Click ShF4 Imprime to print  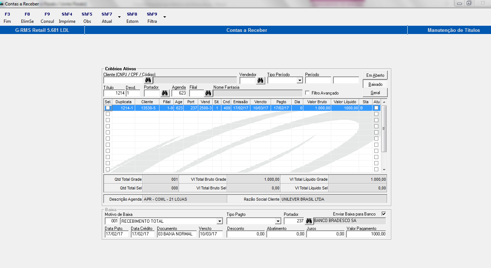point(67,18)
